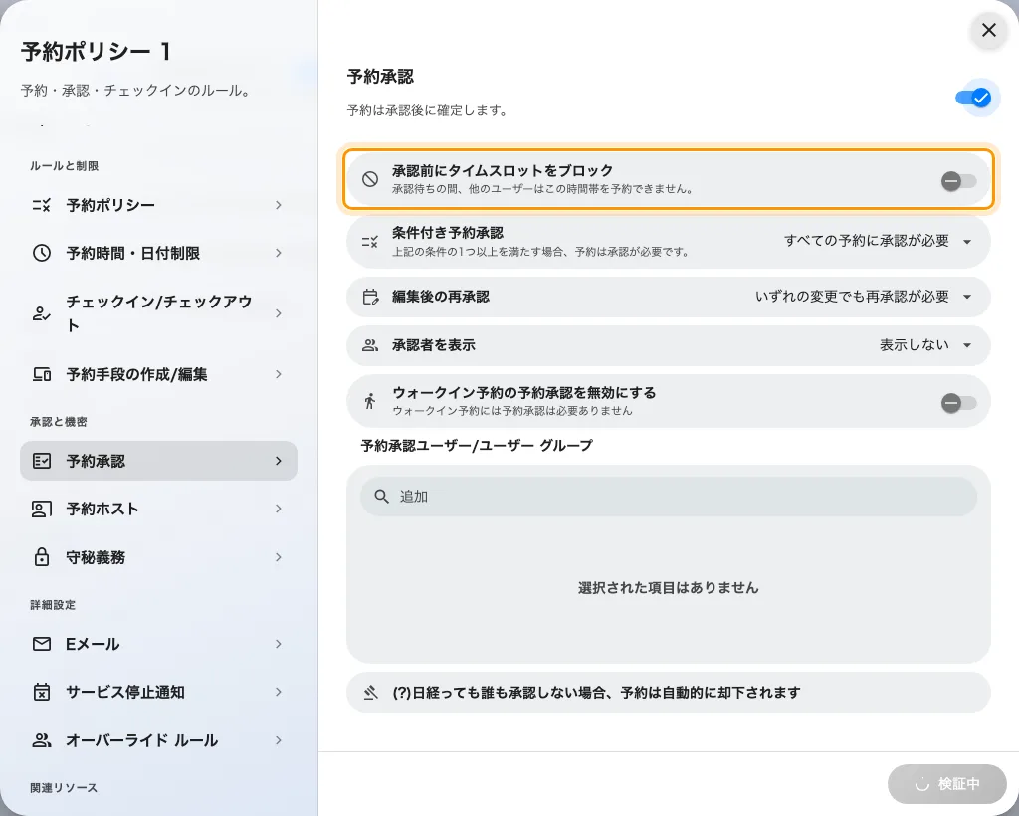Viewport: 1019px width, 816px height.
Task: Open 予約時間・日付制限 menu item
Action: pos(158,253)
